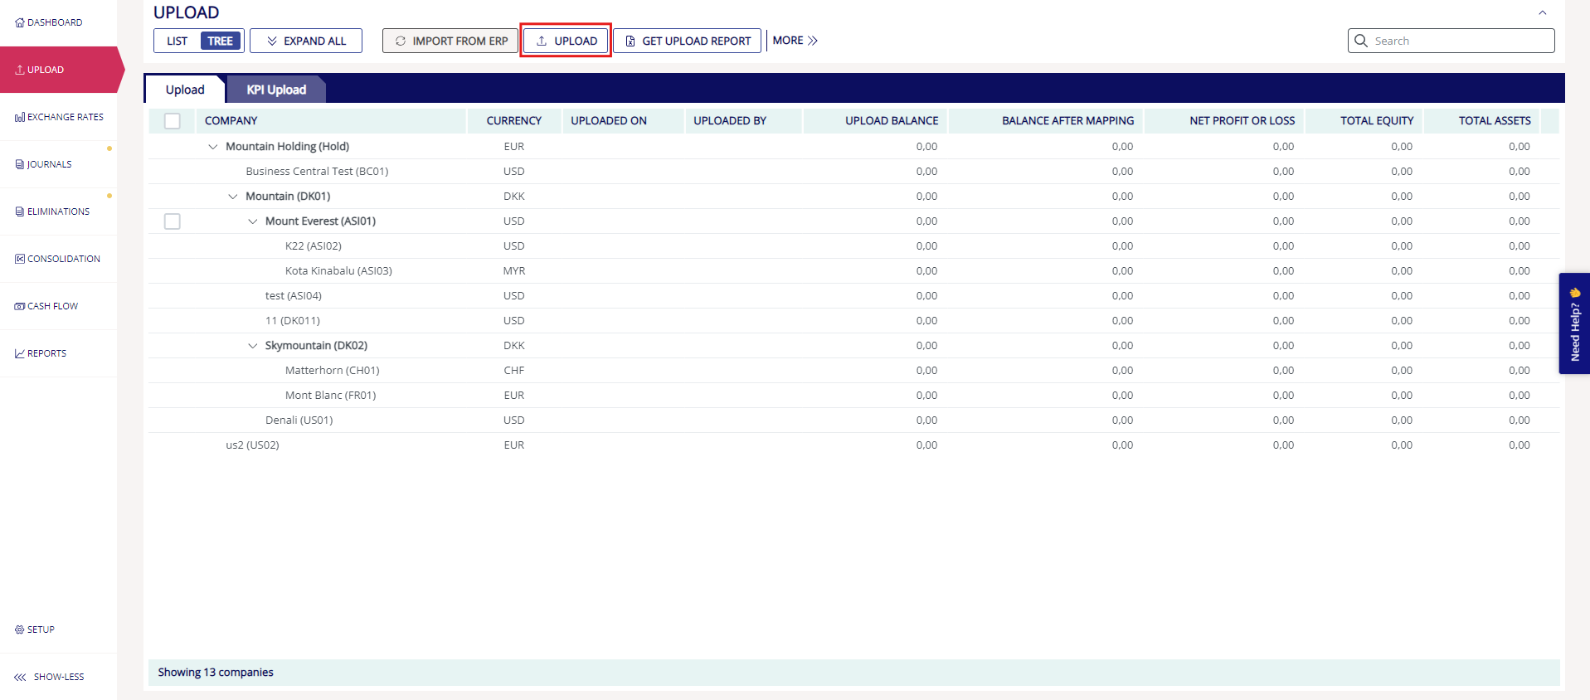Click the Sidebar Upload arrow icon
This screenshot has width=1590, height=700.
click(20, 70)
